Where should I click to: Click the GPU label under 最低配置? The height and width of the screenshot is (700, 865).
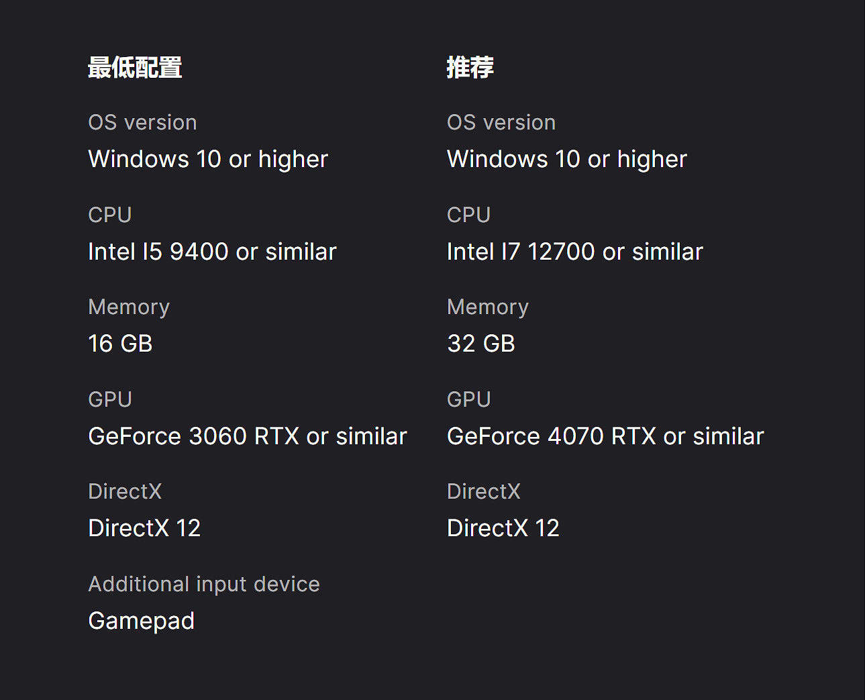[110, 399]
